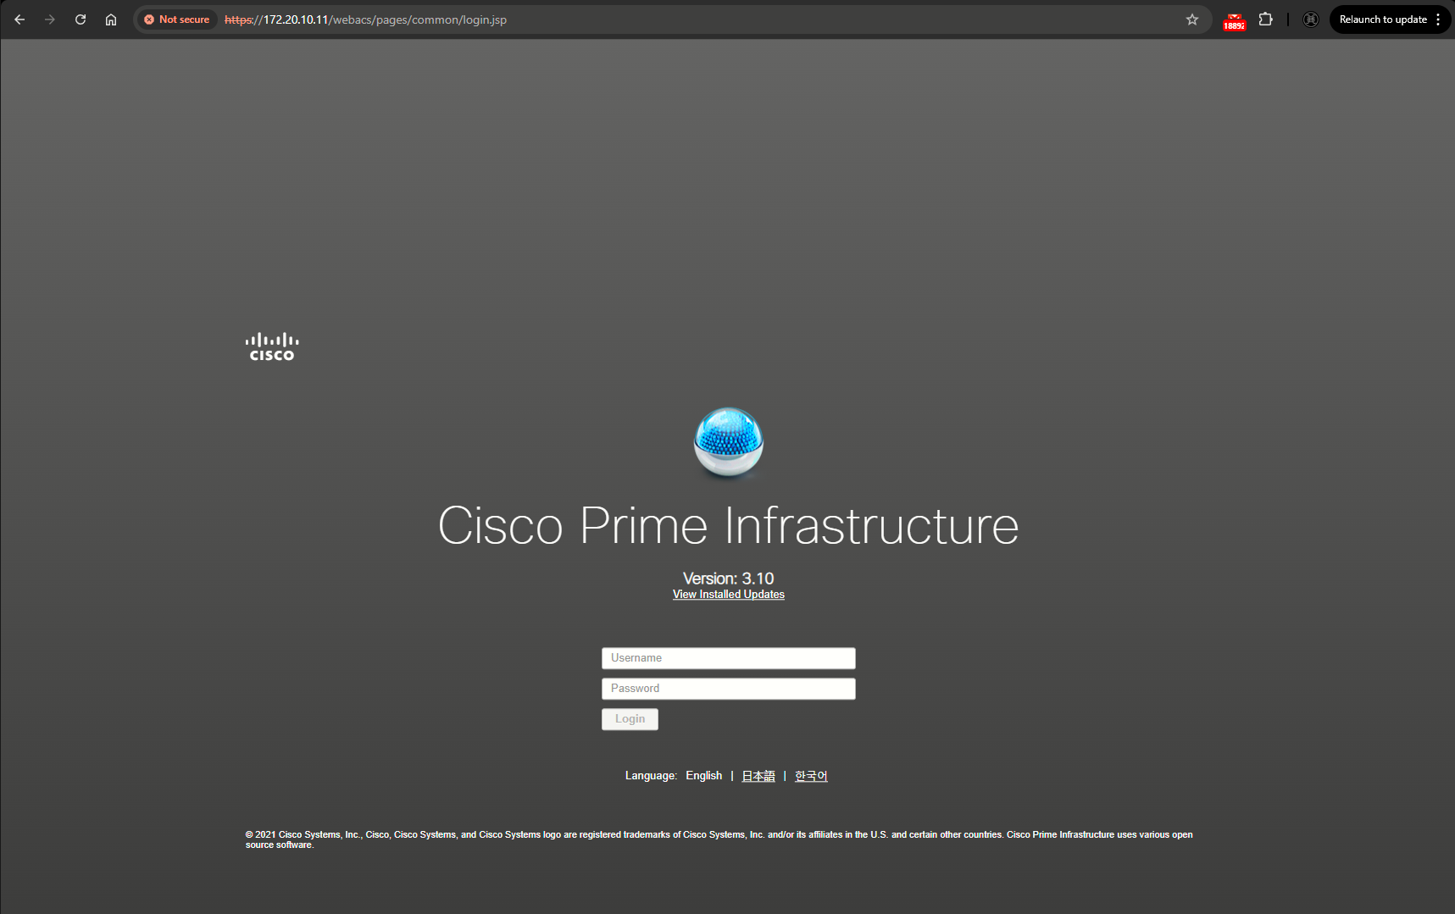
Task: Click the address bar URL
Action: point(365,19)
